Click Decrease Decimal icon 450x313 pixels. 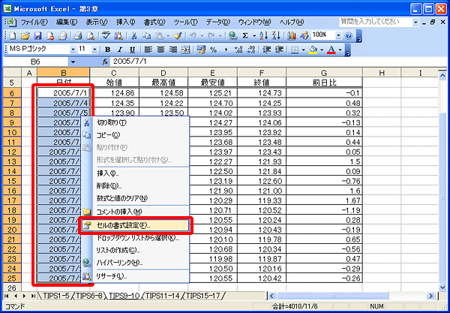pyautogui.click(x=251, y=50)
